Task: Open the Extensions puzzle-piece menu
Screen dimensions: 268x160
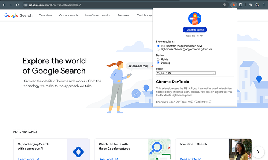Action: [x=240, y=5]
